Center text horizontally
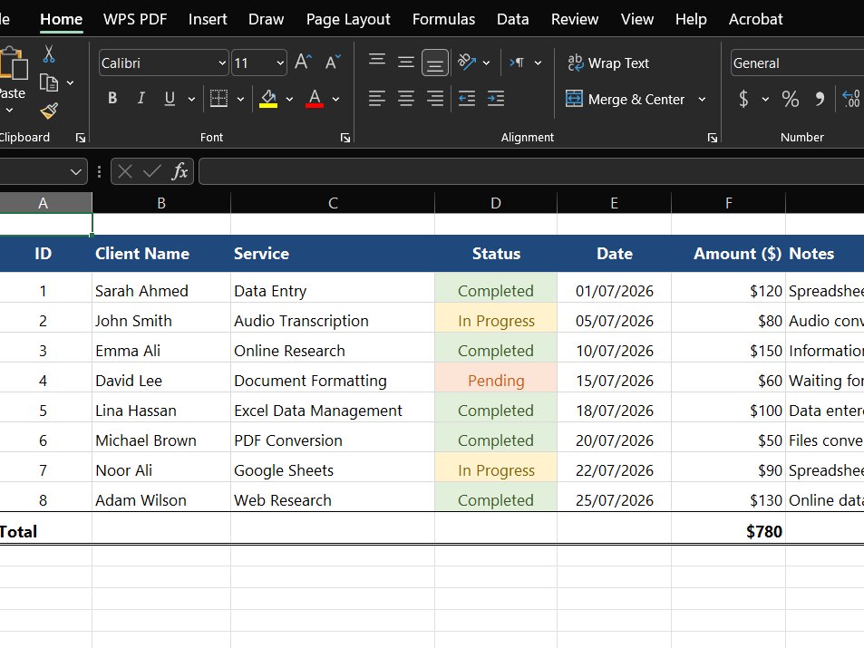The width and height of the screenshot is (864, 648). pyautogui.click(x=406, y=99)
